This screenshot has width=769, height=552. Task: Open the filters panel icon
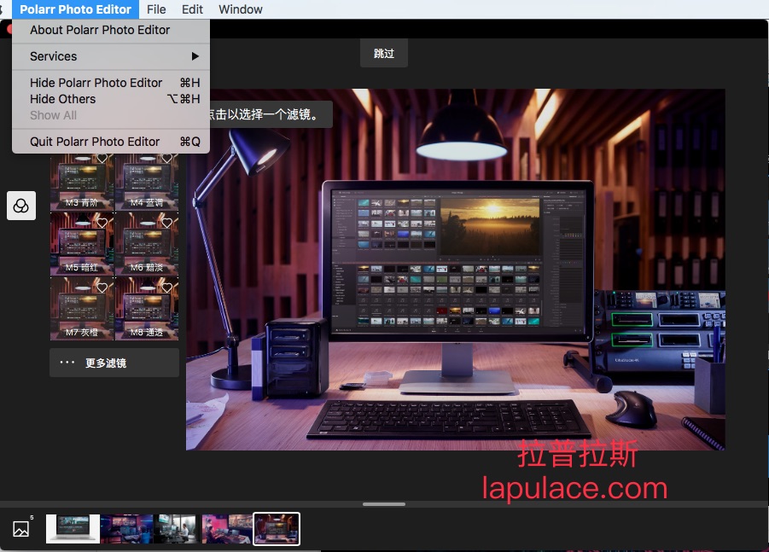point(21,206)
